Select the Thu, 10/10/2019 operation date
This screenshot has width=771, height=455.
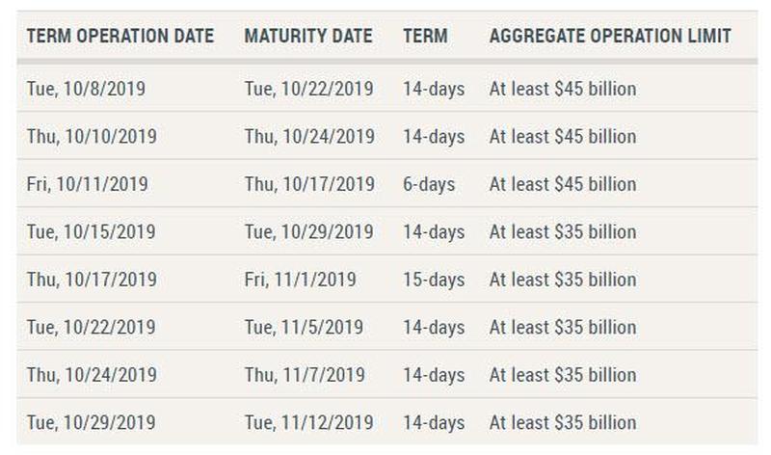click(92, 137)
